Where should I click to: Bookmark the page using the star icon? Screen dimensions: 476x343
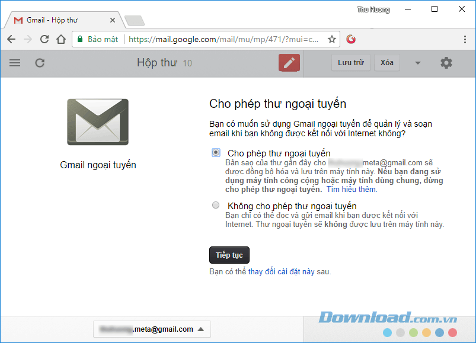point(331,39)
